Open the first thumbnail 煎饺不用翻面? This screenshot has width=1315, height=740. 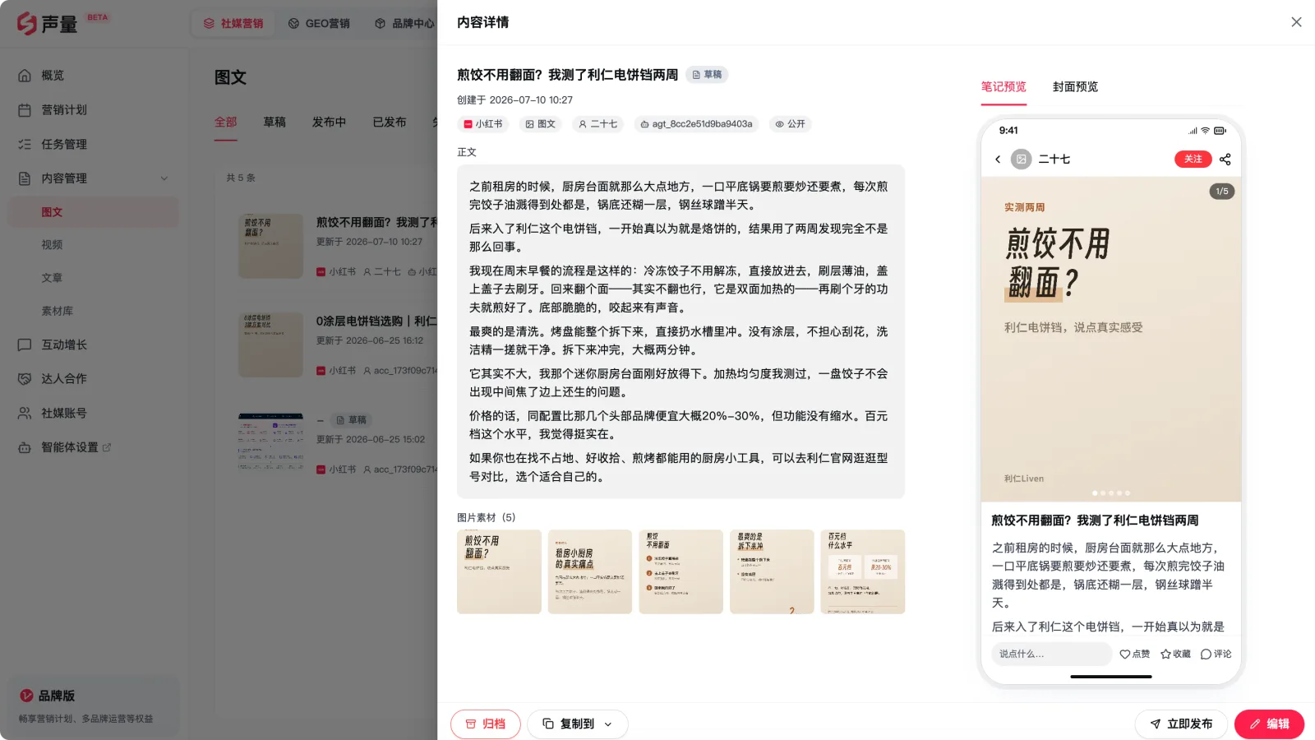point(499,572)
